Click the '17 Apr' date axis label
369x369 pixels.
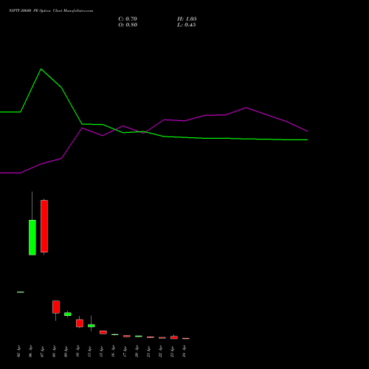click(125, 351)
